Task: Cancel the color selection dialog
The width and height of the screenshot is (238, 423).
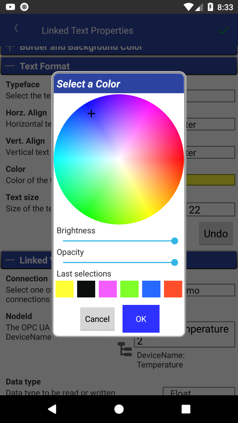Action: click(x=97, y=319)
